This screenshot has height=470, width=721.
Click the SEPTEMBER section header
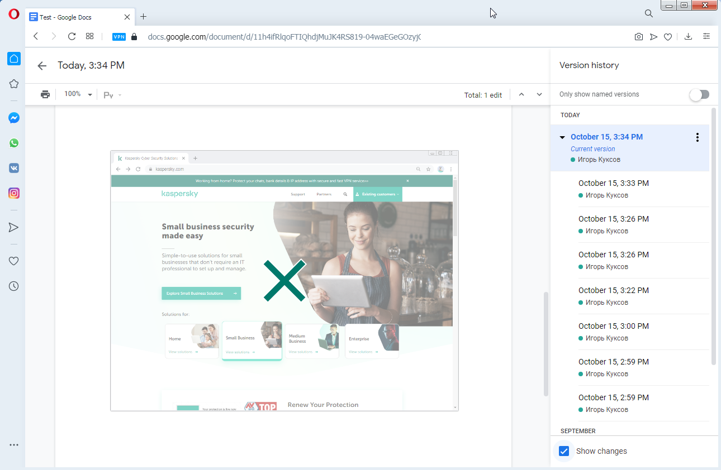(578, 431)
